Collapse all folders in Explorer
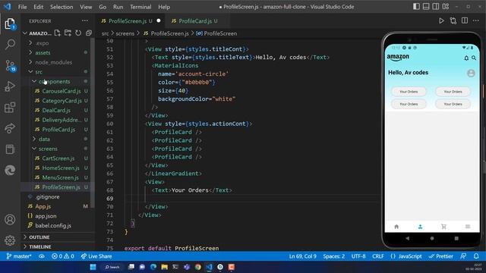This screenshot has width=486, height=273. pyautogui.click(x=89, y=33)
